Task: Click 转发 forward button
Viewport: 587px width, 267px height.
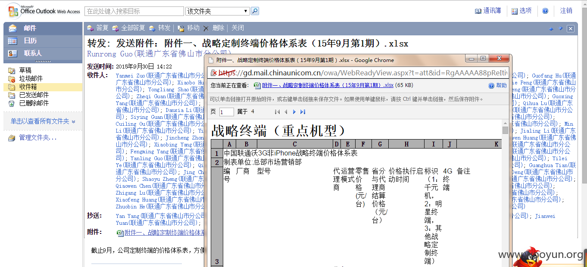Action: click(160, 28)
